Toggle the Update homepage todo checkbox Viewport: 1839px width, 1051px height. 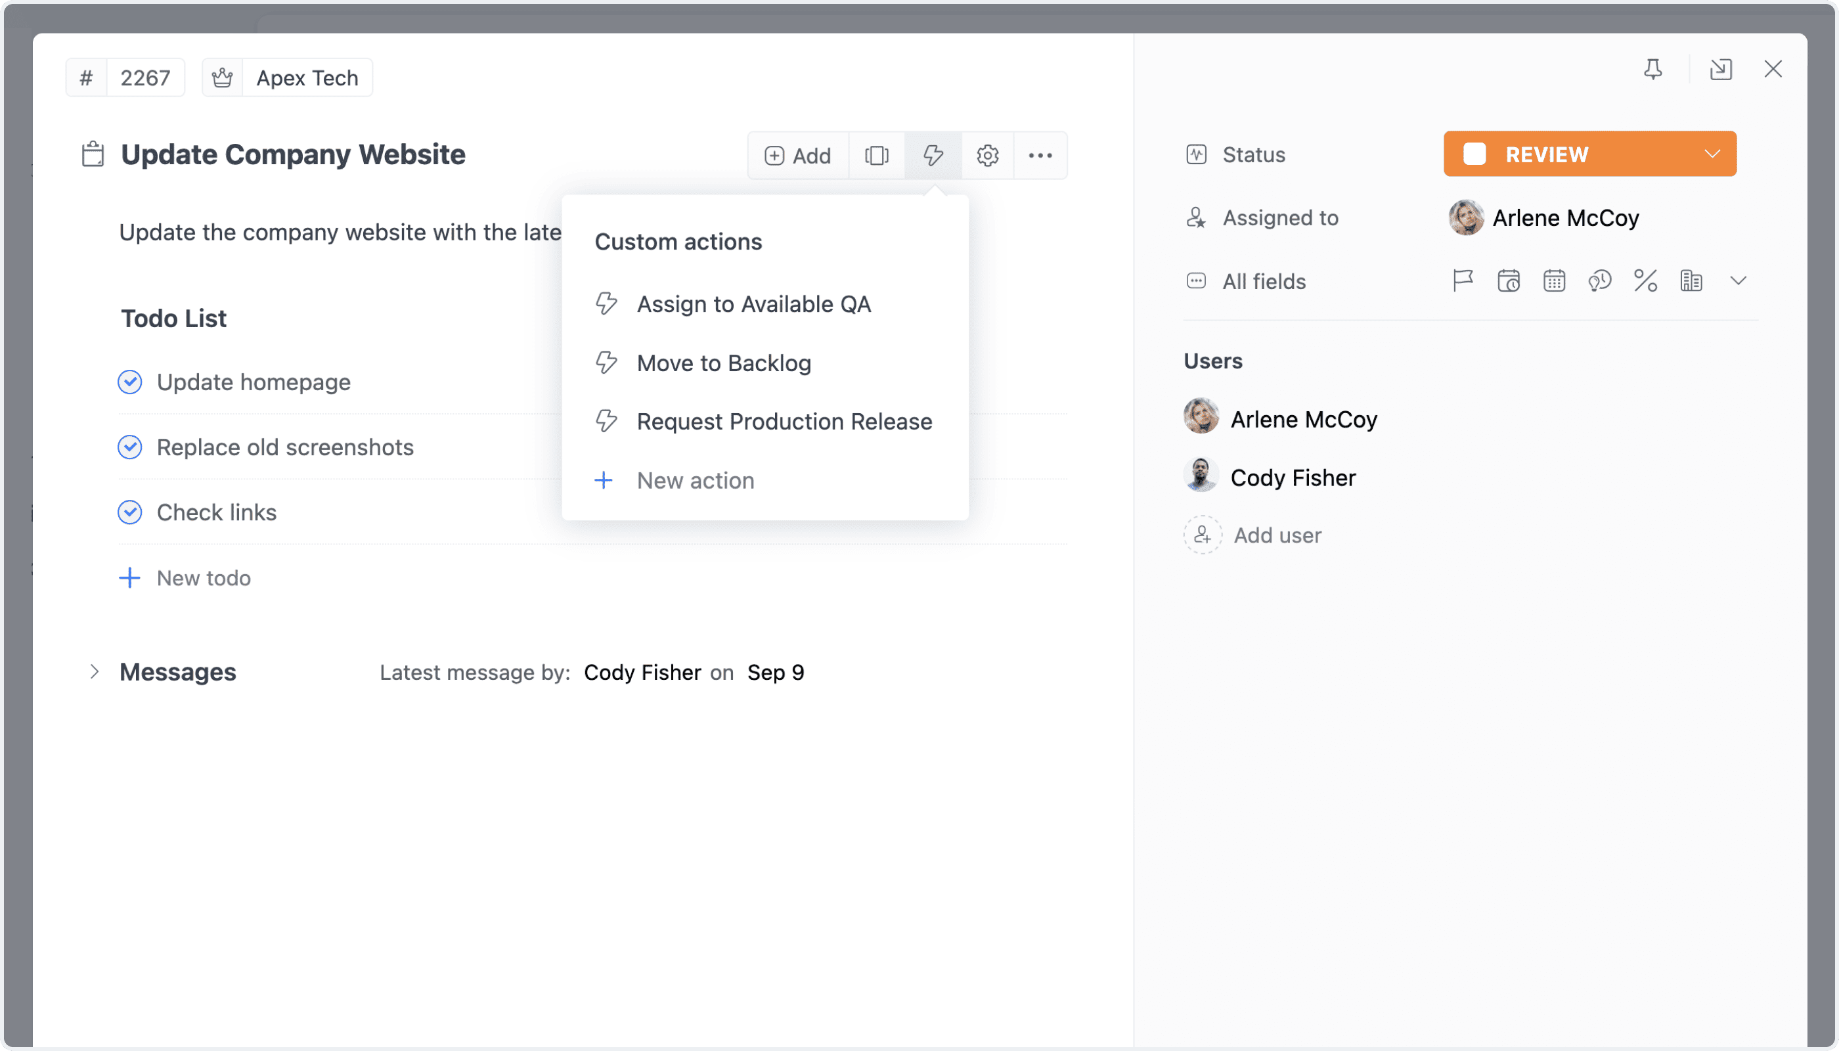pyautogui.click(x=130, y=382)
